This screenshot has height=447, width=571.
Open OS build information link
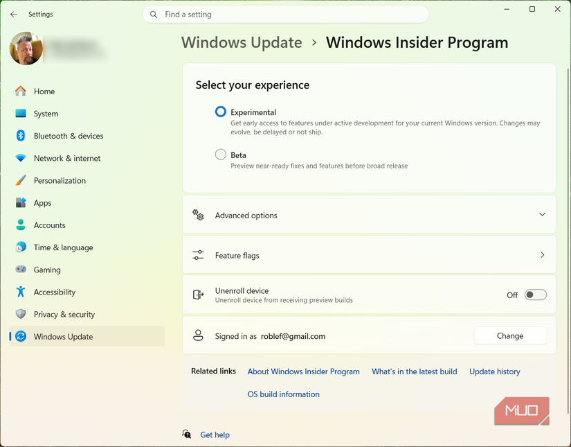(283, 394)
